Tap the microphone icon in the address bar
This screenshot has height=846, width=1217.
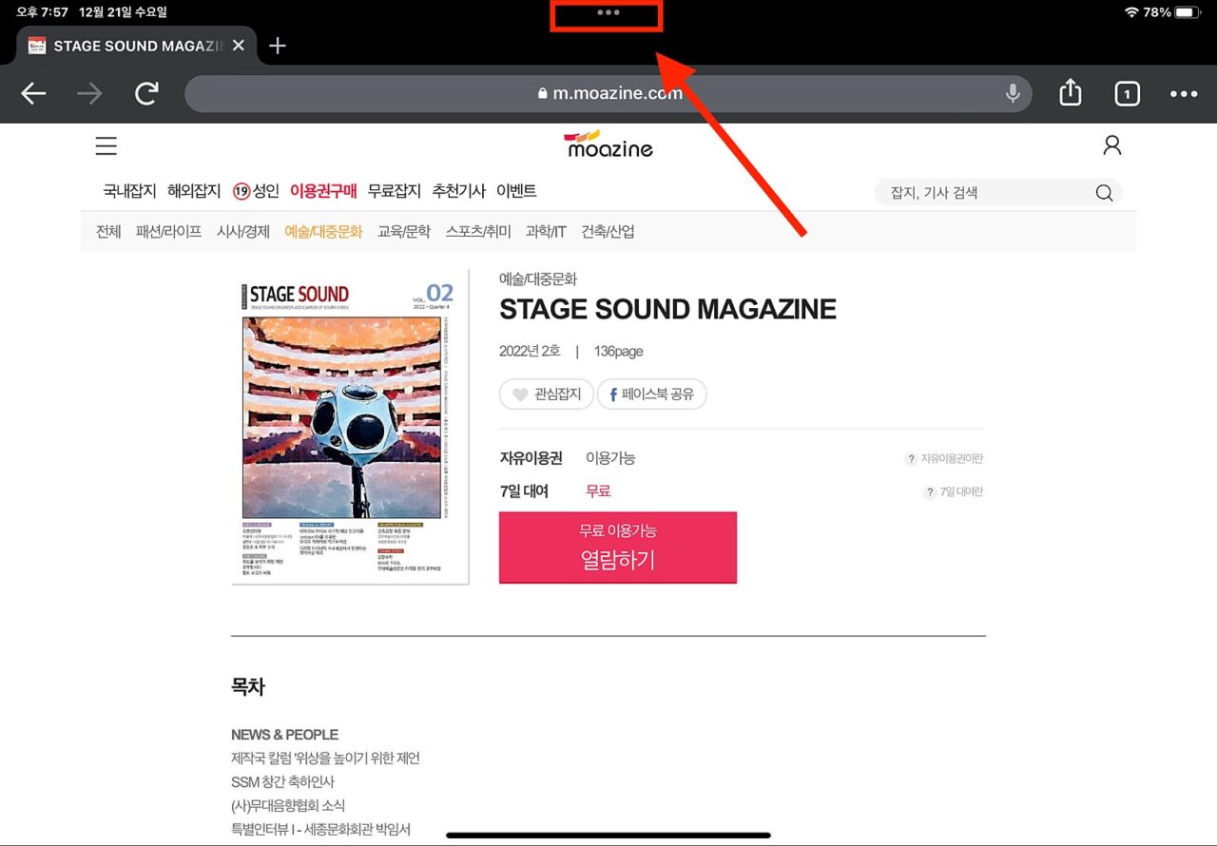pos(1013,93)
